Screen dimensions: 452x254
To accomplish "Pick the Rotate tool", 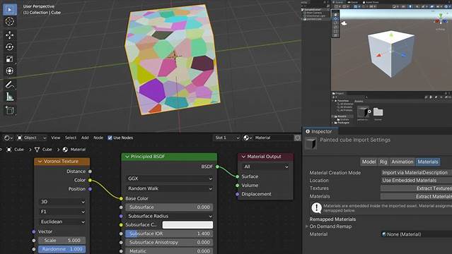I will coord(10,47).
